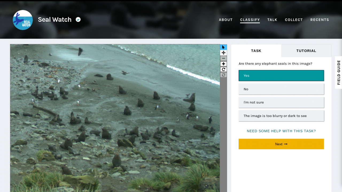
Task: Go to the Classify page
Action: pos(250,20)
